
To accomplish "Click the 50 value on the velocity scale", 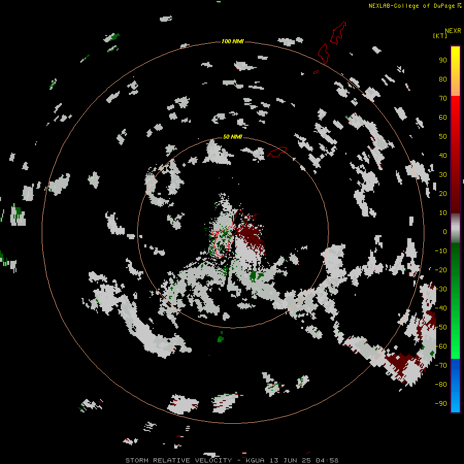I will [443, 137].
